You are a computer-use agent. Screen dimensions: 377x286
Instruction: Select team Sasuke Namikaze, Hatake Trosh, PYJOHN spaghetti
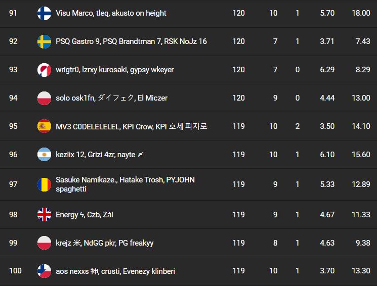point(125,184)
